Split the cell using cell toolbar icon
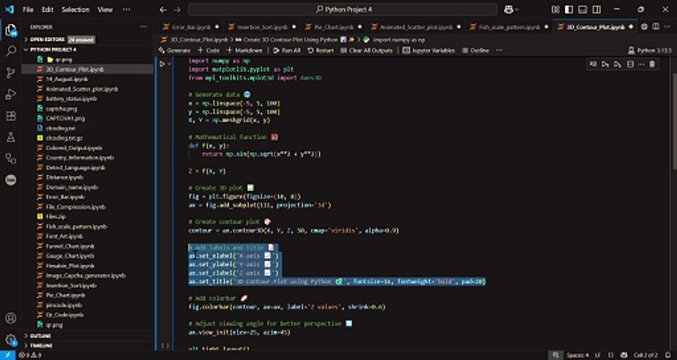Image resolution: width=677 pixels, height=360 pixels. [630, 64]
